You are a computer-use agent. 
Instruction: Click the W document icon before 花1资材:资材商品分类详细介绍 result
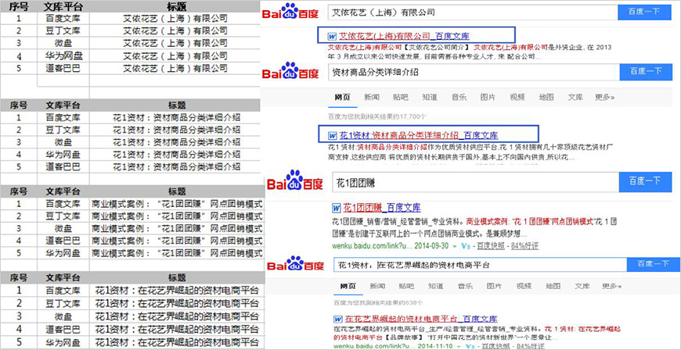(333, 134)
